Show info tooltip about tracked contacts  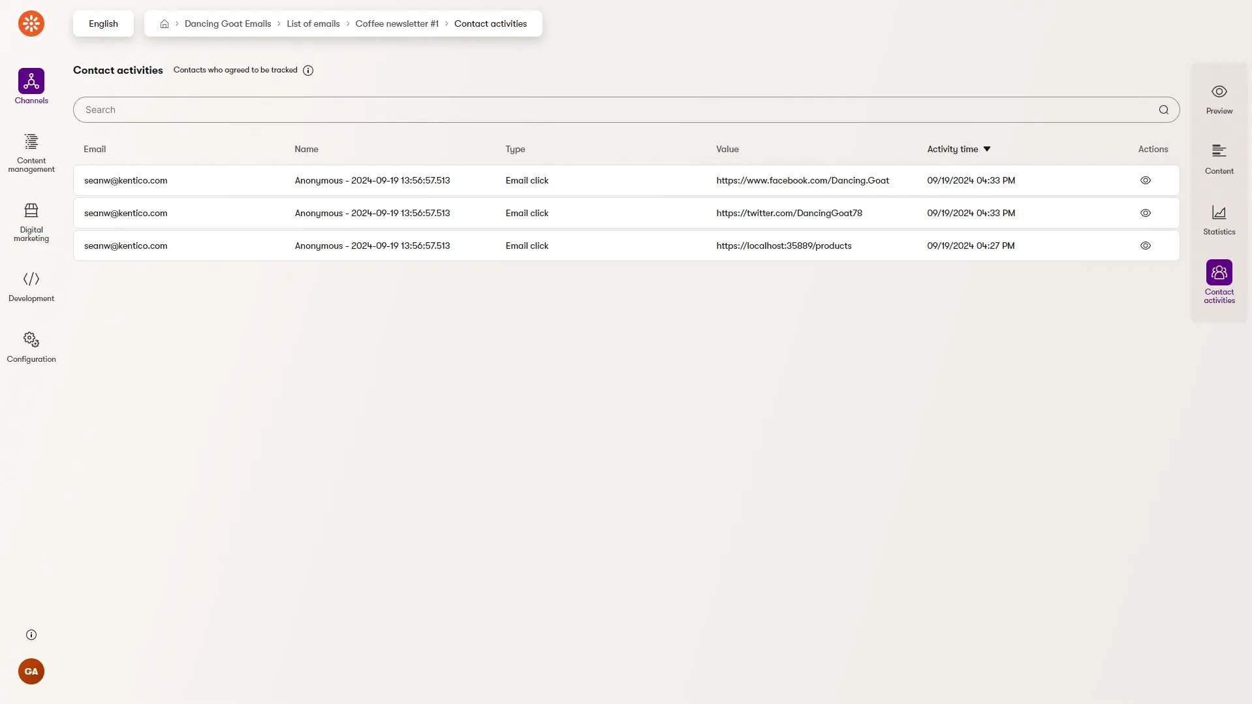(x=308, y=71)
